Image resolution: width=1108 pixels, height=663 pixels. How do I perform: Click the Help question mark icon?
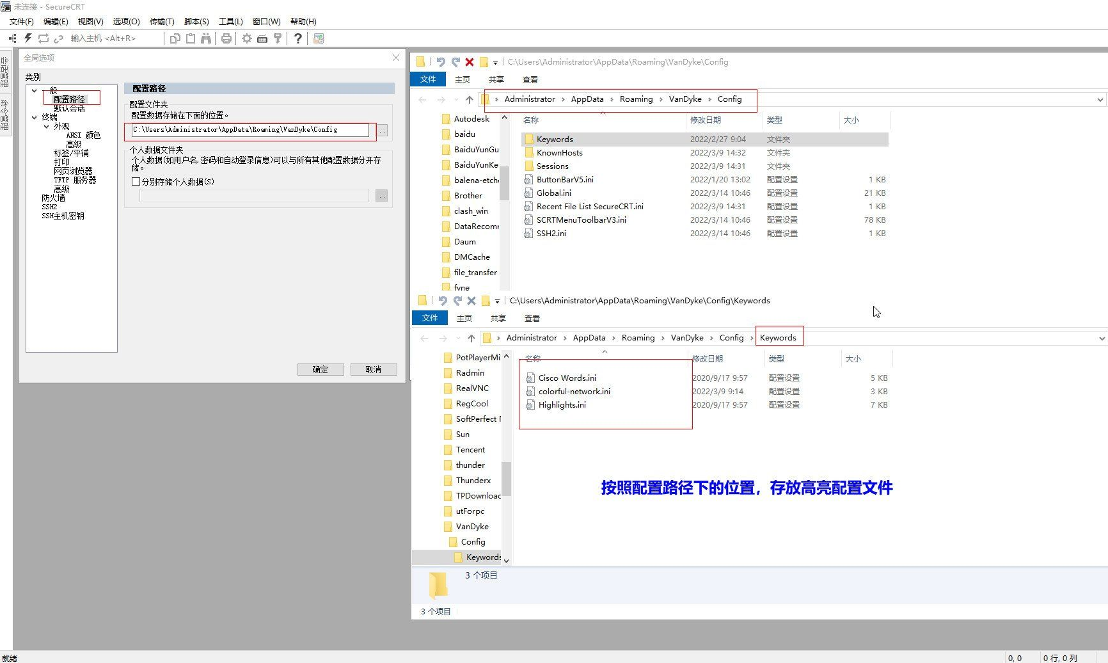tap(298, 38)
